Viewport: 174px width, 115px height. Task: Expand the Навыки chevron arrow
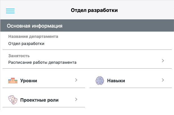[163, 80]
